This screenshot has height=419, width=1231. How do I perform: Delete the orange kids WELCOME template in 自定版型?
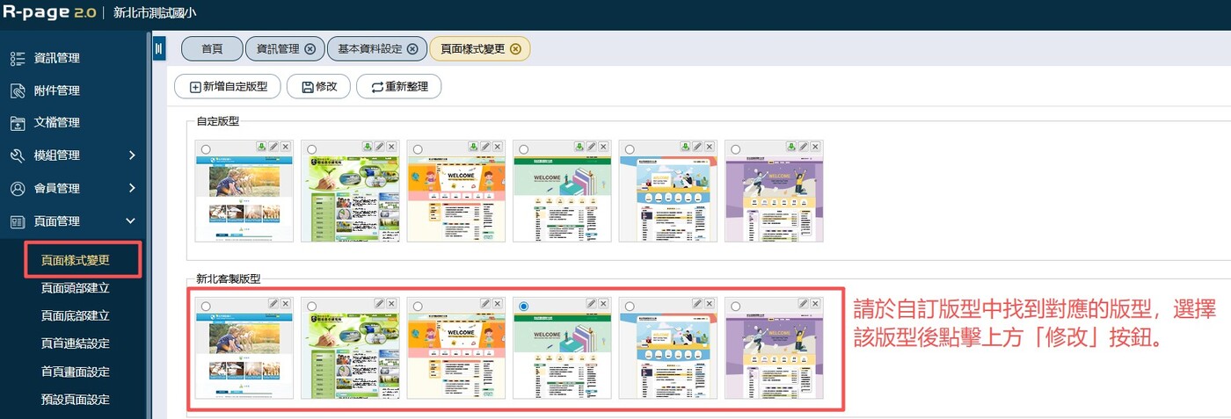click(x=498, y=147)
